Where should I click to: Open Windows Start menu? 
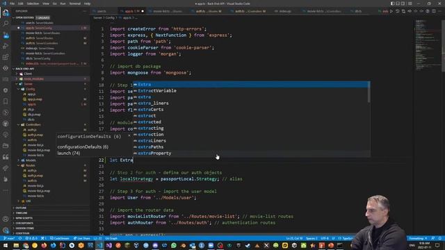(x=6, y=245)
